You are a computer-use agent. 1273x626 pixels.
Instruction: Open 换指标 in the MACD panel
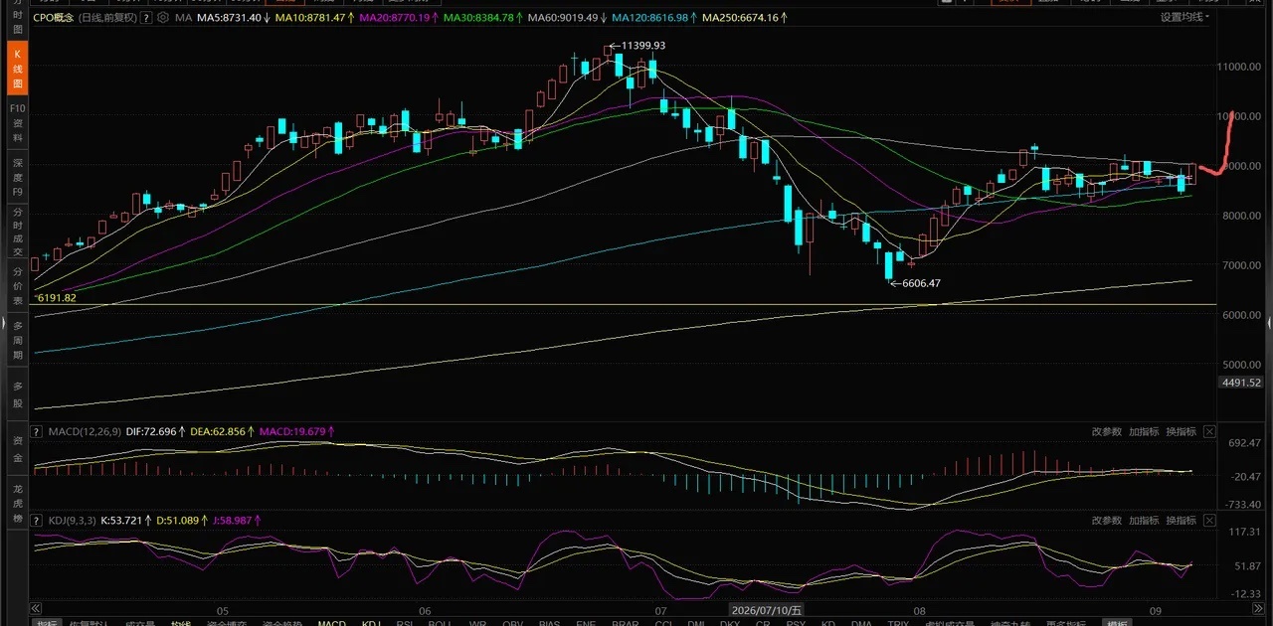[x=1181, y=431]
